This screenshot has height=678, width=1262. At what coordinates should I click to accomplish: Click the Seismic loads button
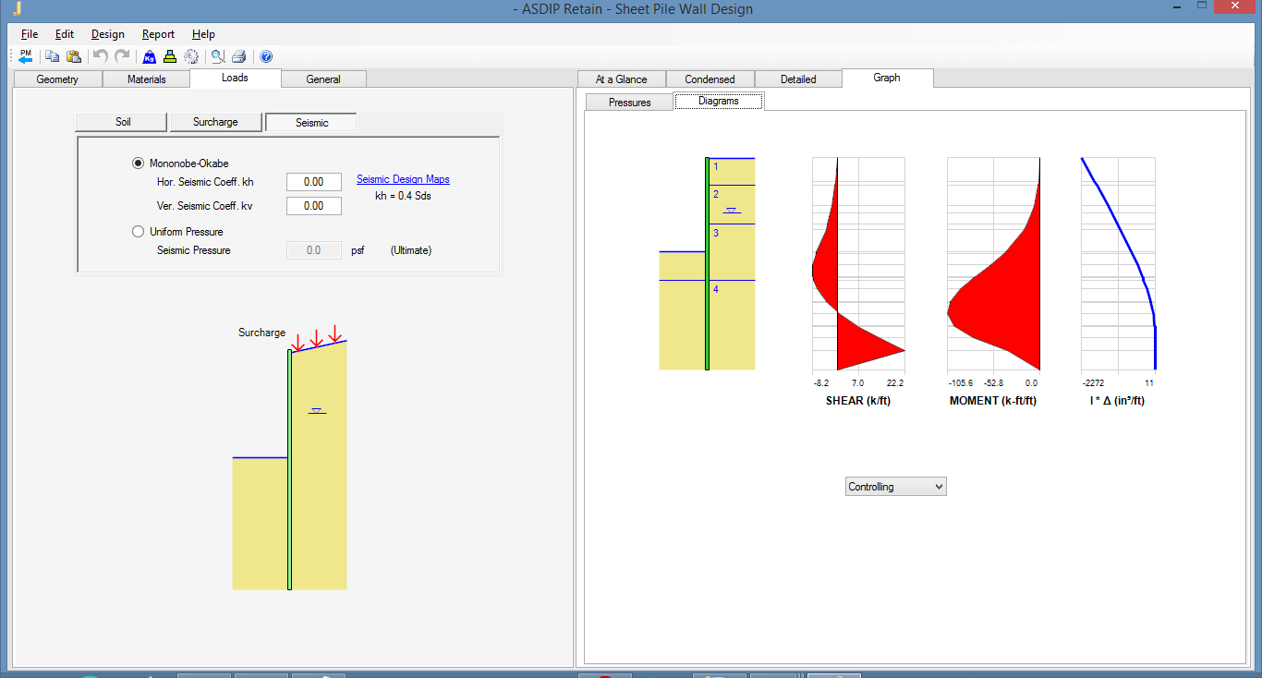[x=311, y=122]
